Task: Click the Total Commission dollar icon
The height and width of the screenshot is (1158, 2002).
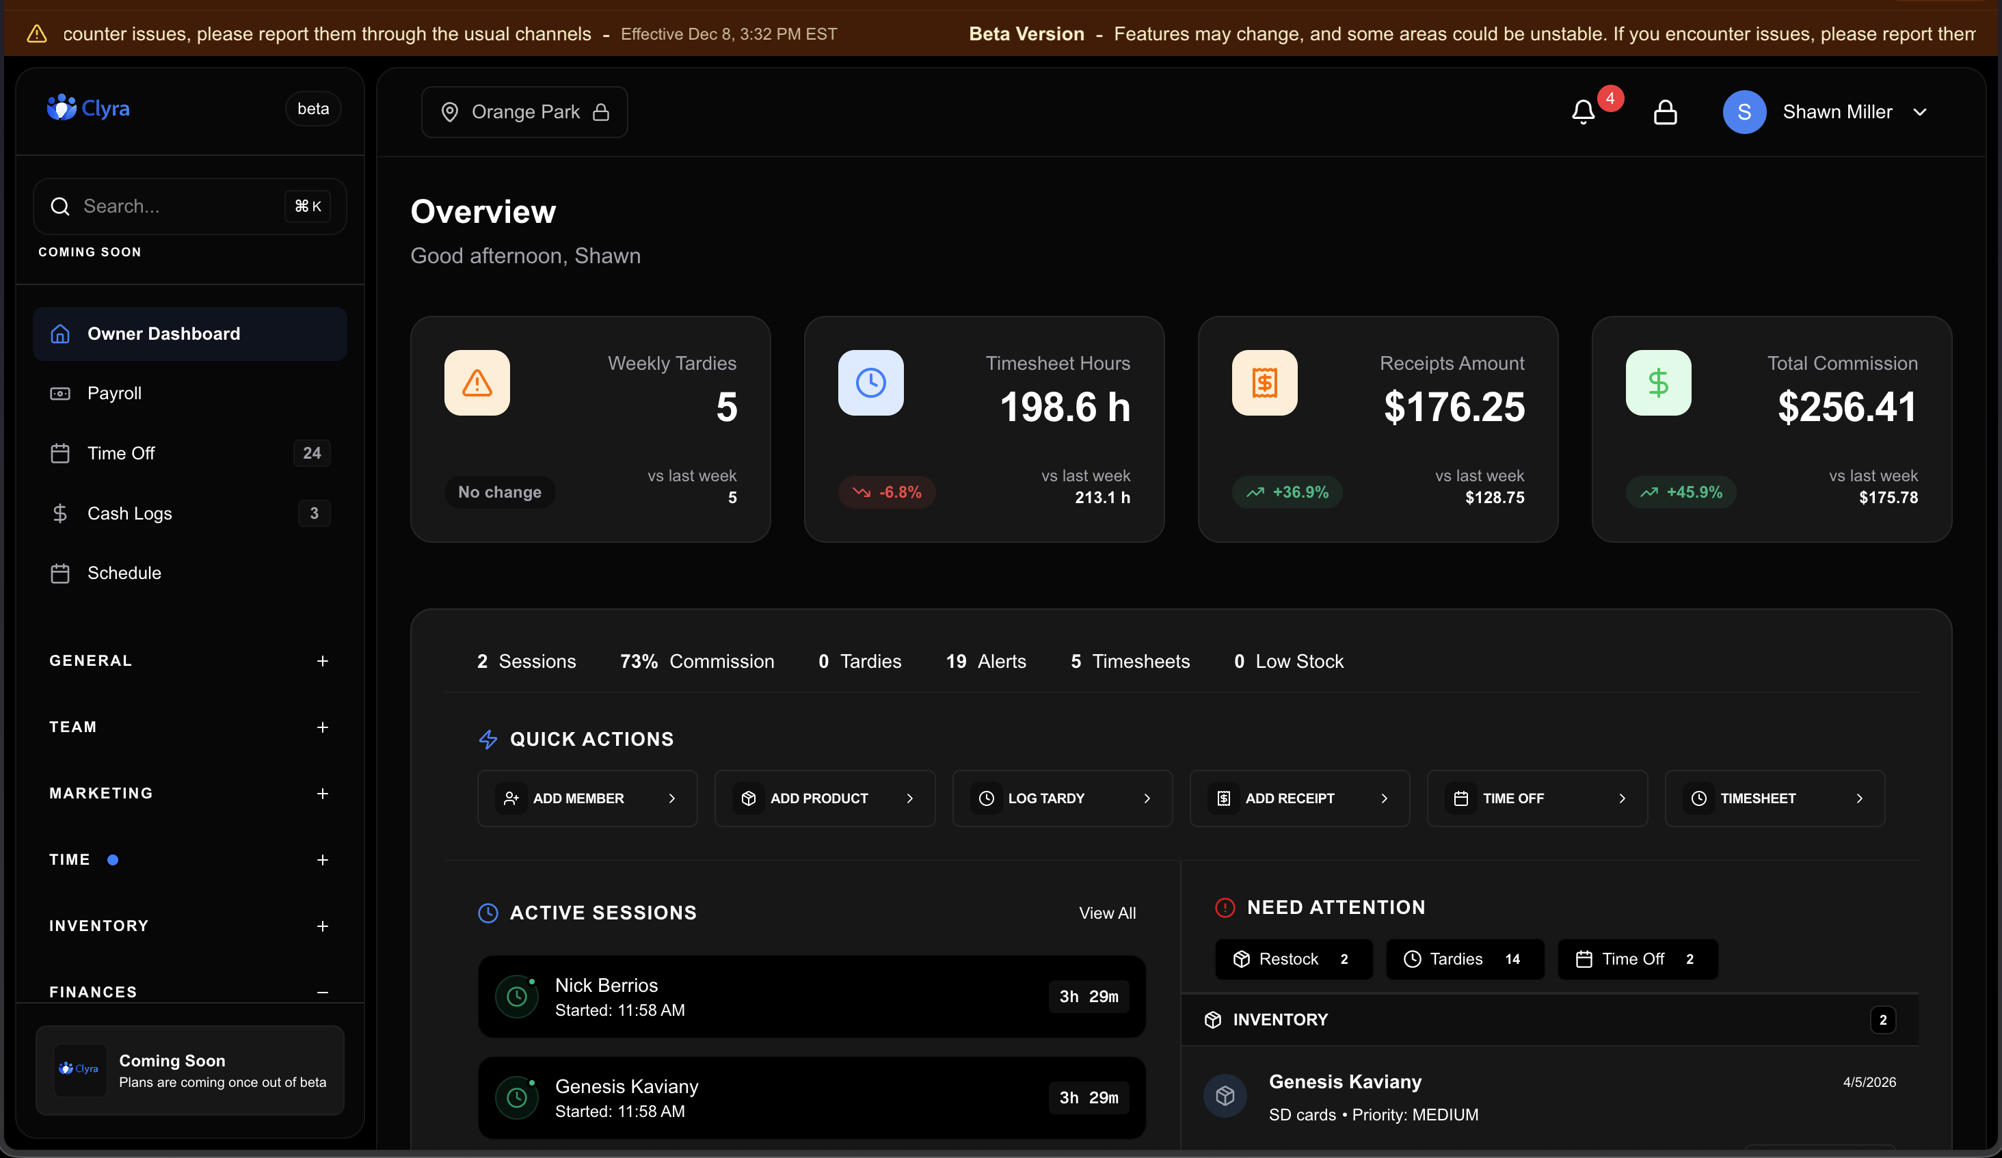Action: (1658, 383)
